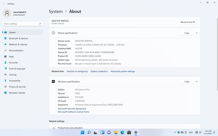The image size is (218, 136).
Task: Open the Widgets taskbar icon
Action: (103, 133)
